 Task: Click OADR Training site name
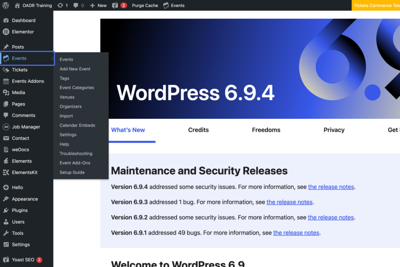pyautogui.click(x=37, y=5)
